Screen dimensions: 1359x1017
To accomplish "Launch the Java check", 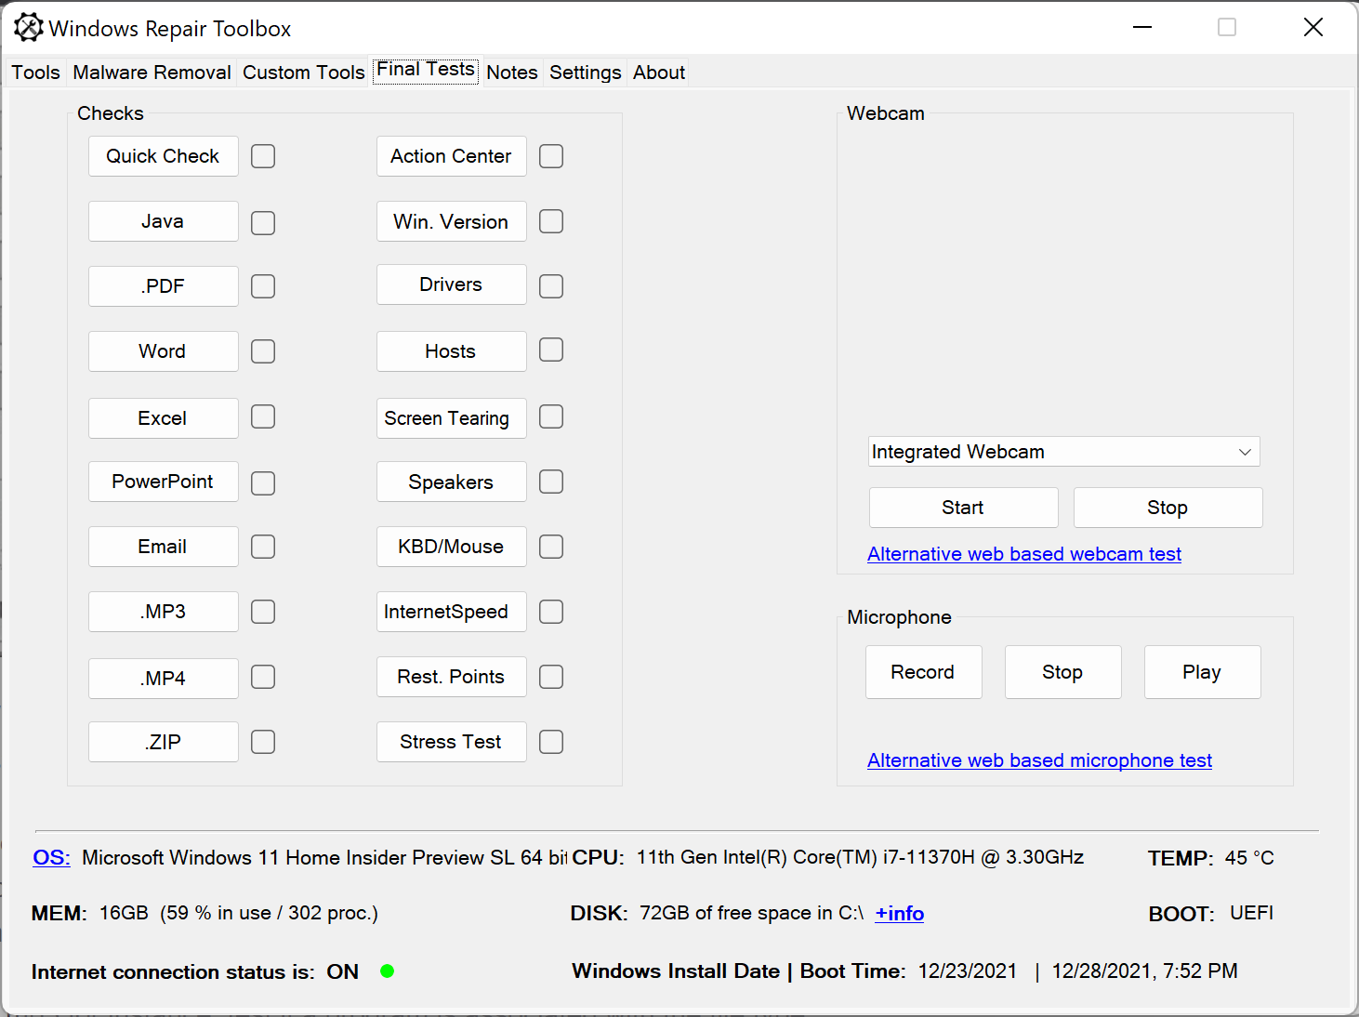I will click(x=164, y=221).
